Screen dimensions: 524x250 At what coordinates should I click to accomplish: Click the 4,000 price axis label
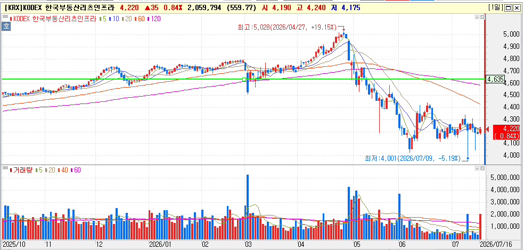click(x=511, y=155)
